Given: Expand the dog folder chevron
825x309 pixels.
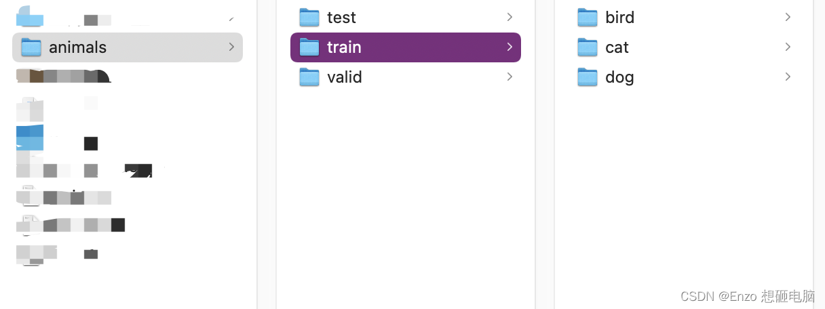Looking at the screenshot, I should (x=788, y=77).
